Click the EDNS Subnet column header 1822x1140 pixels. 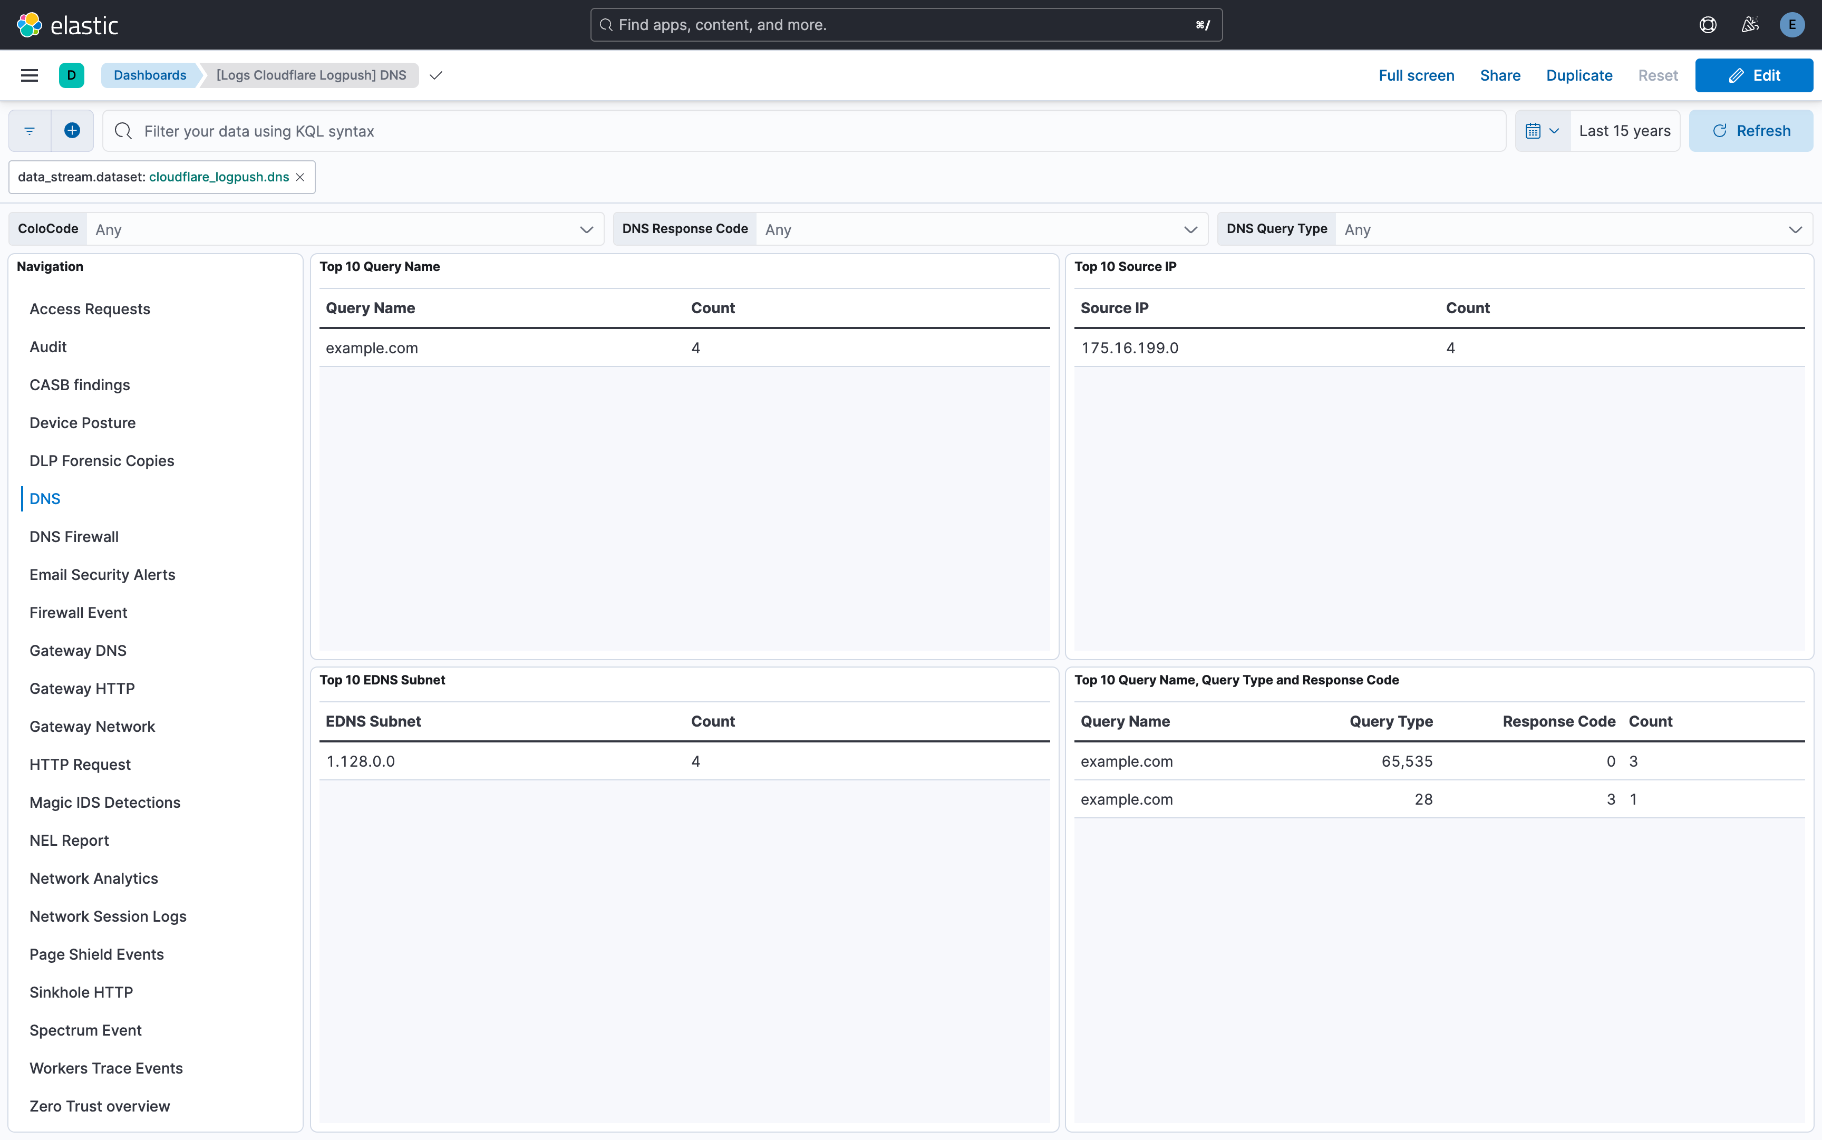373,721
